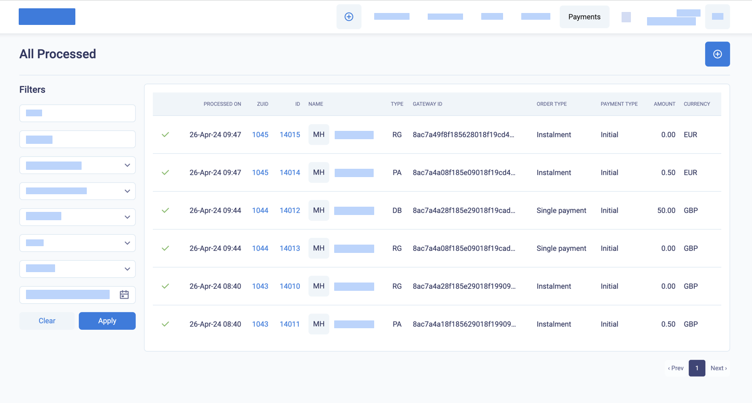Click EUR currency in row 14014
The image size is (752, 403).
690,172
